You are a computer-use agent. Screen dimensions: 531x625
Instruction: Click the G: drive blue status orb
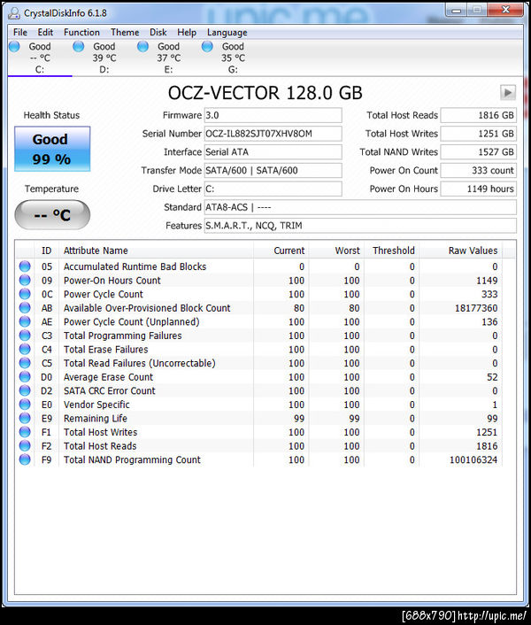coord(207,47)
